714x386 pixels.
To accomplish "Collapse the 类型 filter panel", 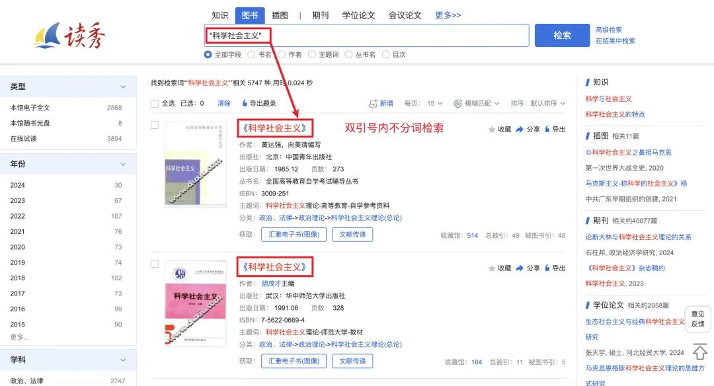I will tap(123, 87).
